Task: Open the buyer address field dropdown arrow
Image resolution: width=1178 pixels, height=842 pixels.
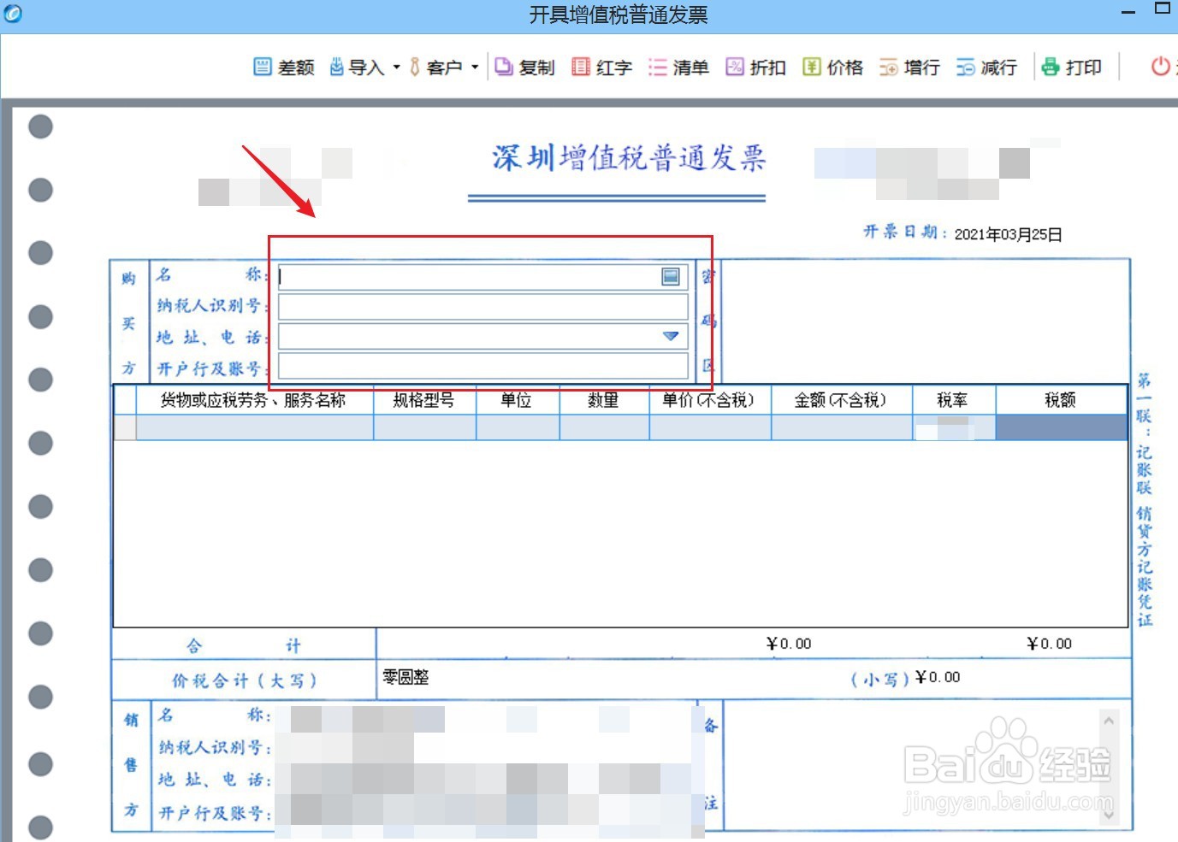Action: (670, 337)
